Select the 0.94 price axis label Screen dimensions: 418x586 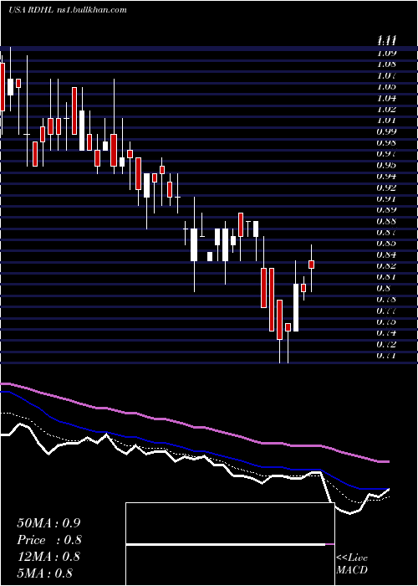coord(386,176)
